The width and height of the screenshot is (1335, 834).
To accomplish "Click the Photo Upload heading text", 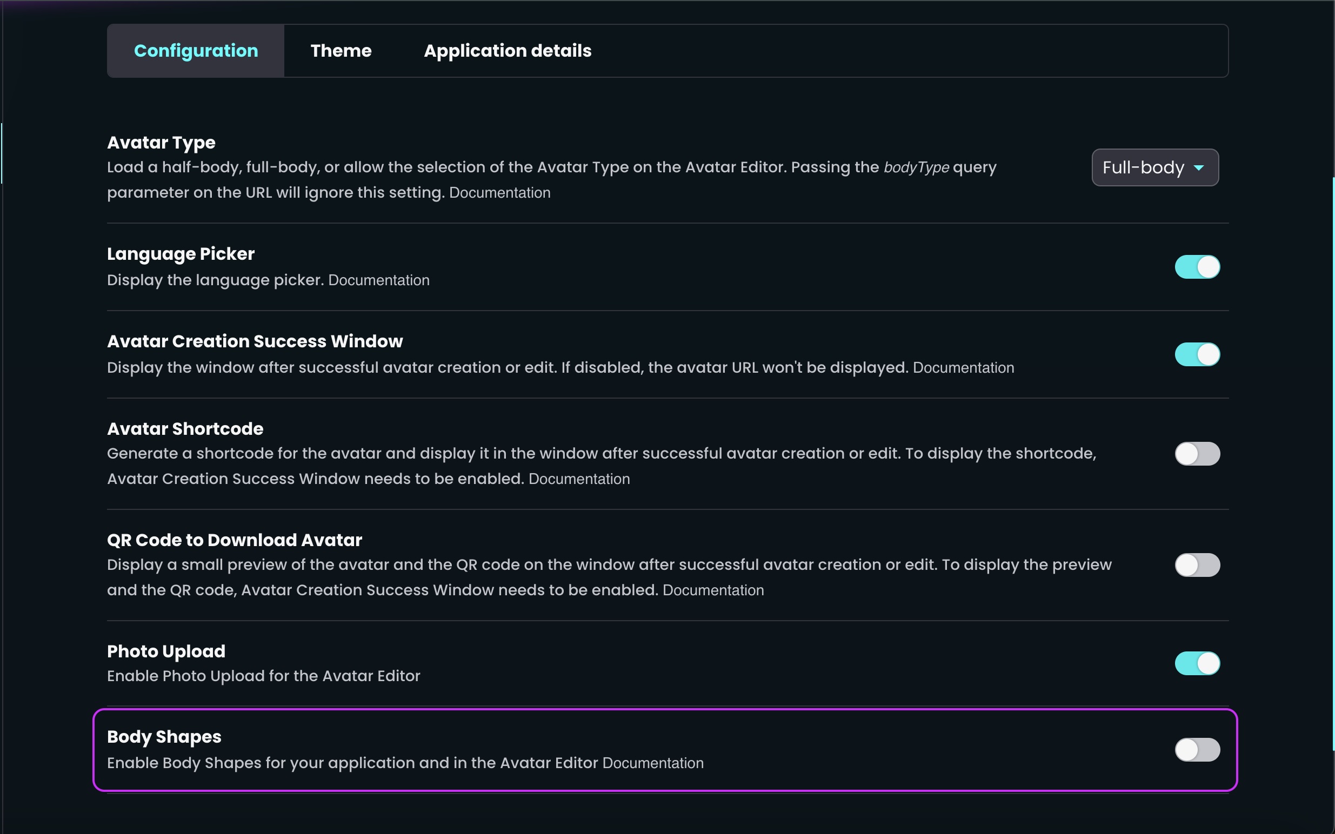I will [x=166, y=651].
